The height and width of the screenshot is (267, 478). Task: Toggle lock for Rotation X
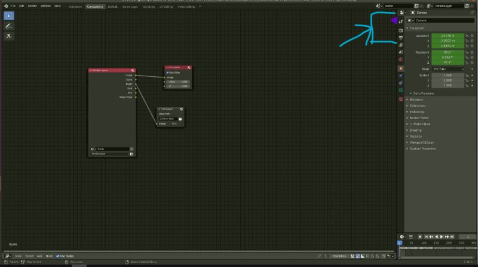[x=467, y=52]
